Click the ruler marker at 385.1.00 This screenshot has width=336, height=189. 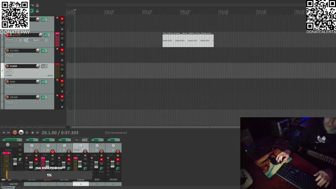point(185,11)
